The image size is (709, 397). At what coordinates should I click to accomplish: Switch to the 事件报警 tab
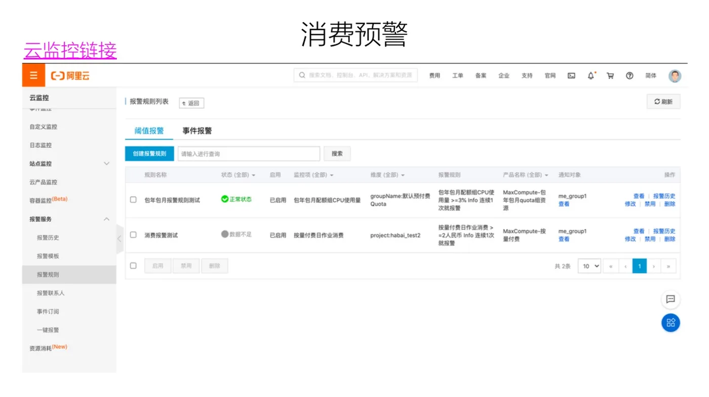pos(197,131)
